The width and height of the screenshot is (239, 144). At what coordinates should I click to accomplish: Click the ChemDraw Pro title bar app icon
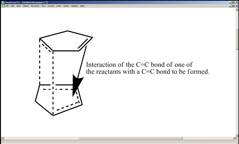(3, 2)
